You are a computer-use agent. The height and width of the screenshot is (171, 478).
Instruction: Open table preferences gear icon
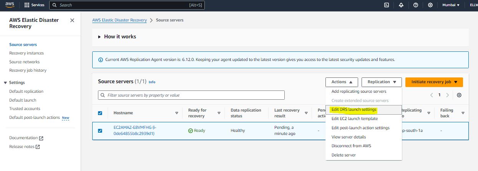[459, 95]
